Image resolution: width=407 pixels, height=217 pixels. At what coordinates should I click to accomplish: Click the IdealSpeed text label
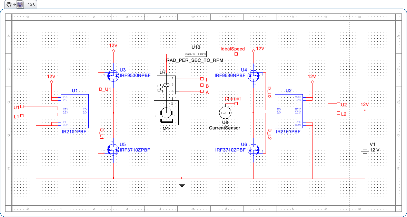click(x=232, y=49)
